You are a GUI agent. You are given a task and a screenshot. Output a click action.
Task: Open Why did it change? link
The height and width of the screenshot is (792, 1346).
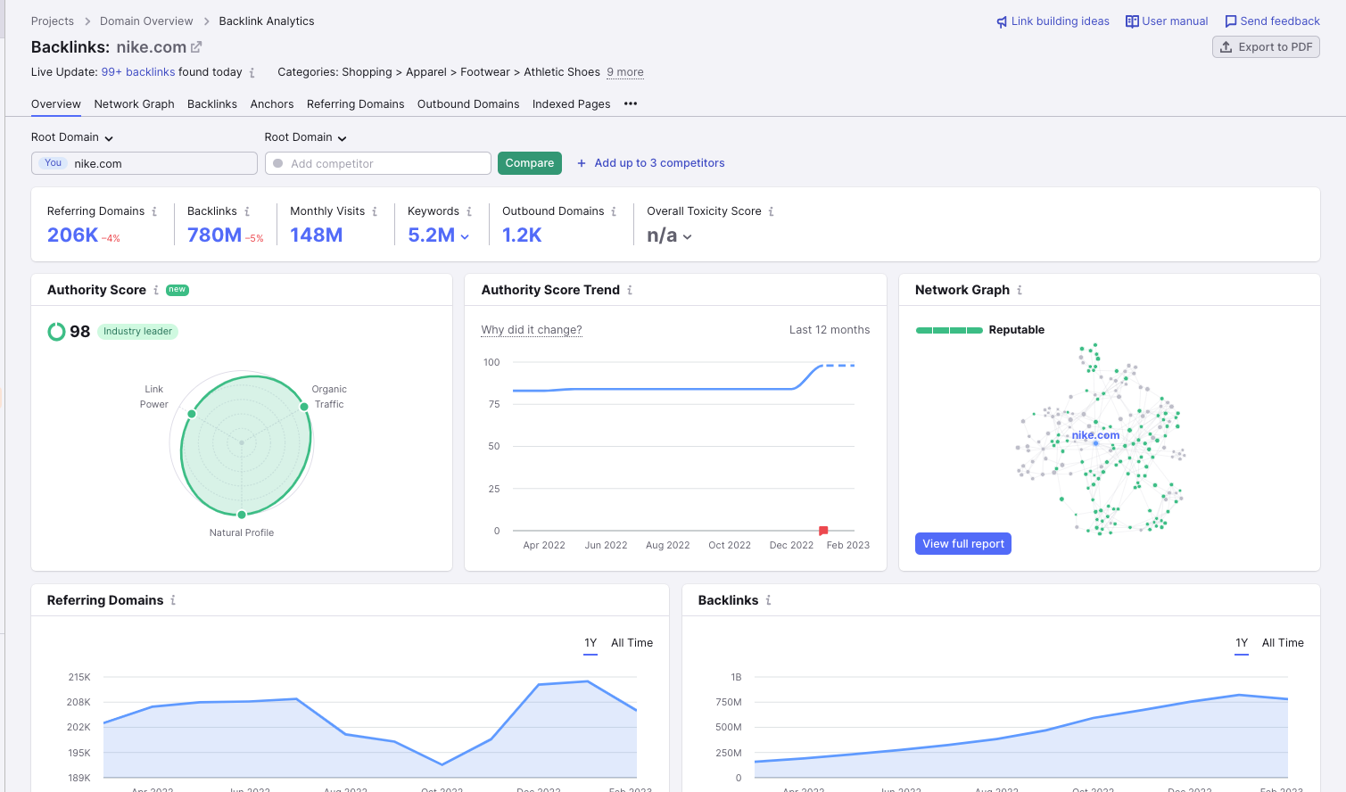click(x=532, y=330)
